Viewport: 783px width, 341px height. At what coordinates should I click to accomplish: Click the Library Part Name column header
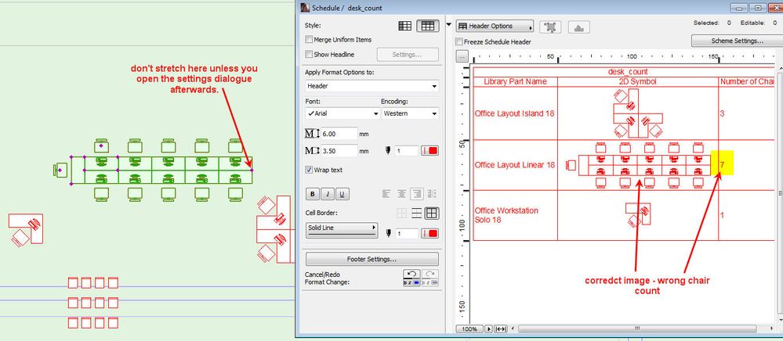point(516,82)
